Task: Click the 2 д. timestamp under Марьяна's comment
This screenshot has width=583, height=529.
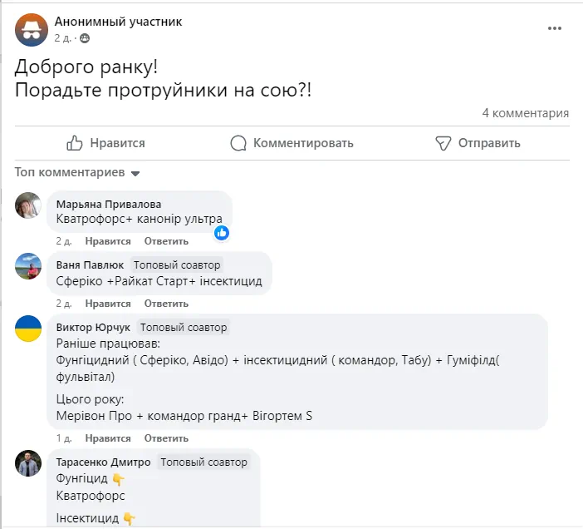Action: point(64,241)
